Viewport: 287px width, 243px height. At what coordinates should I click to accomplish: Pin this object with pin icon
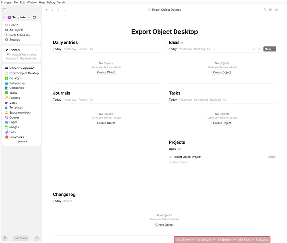tap(276, 10)
